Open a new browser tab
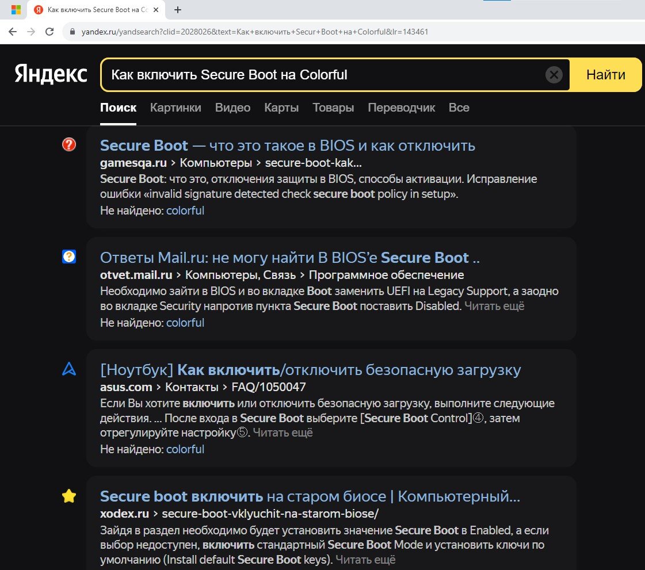 (x=178, y=10)
